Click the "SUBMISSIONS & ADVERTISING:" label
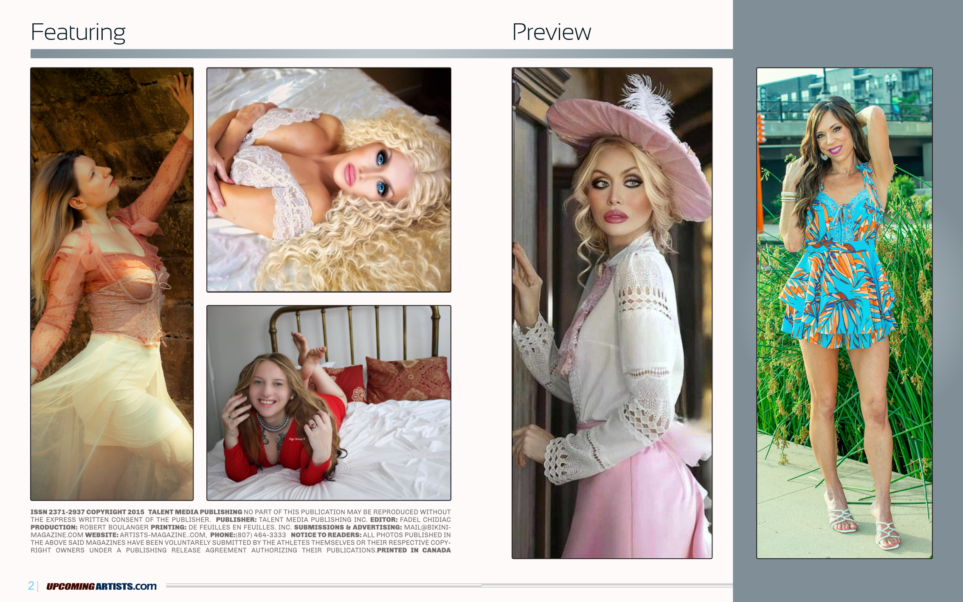This screenshot has width=963, height=602. (x=348, y=527)
